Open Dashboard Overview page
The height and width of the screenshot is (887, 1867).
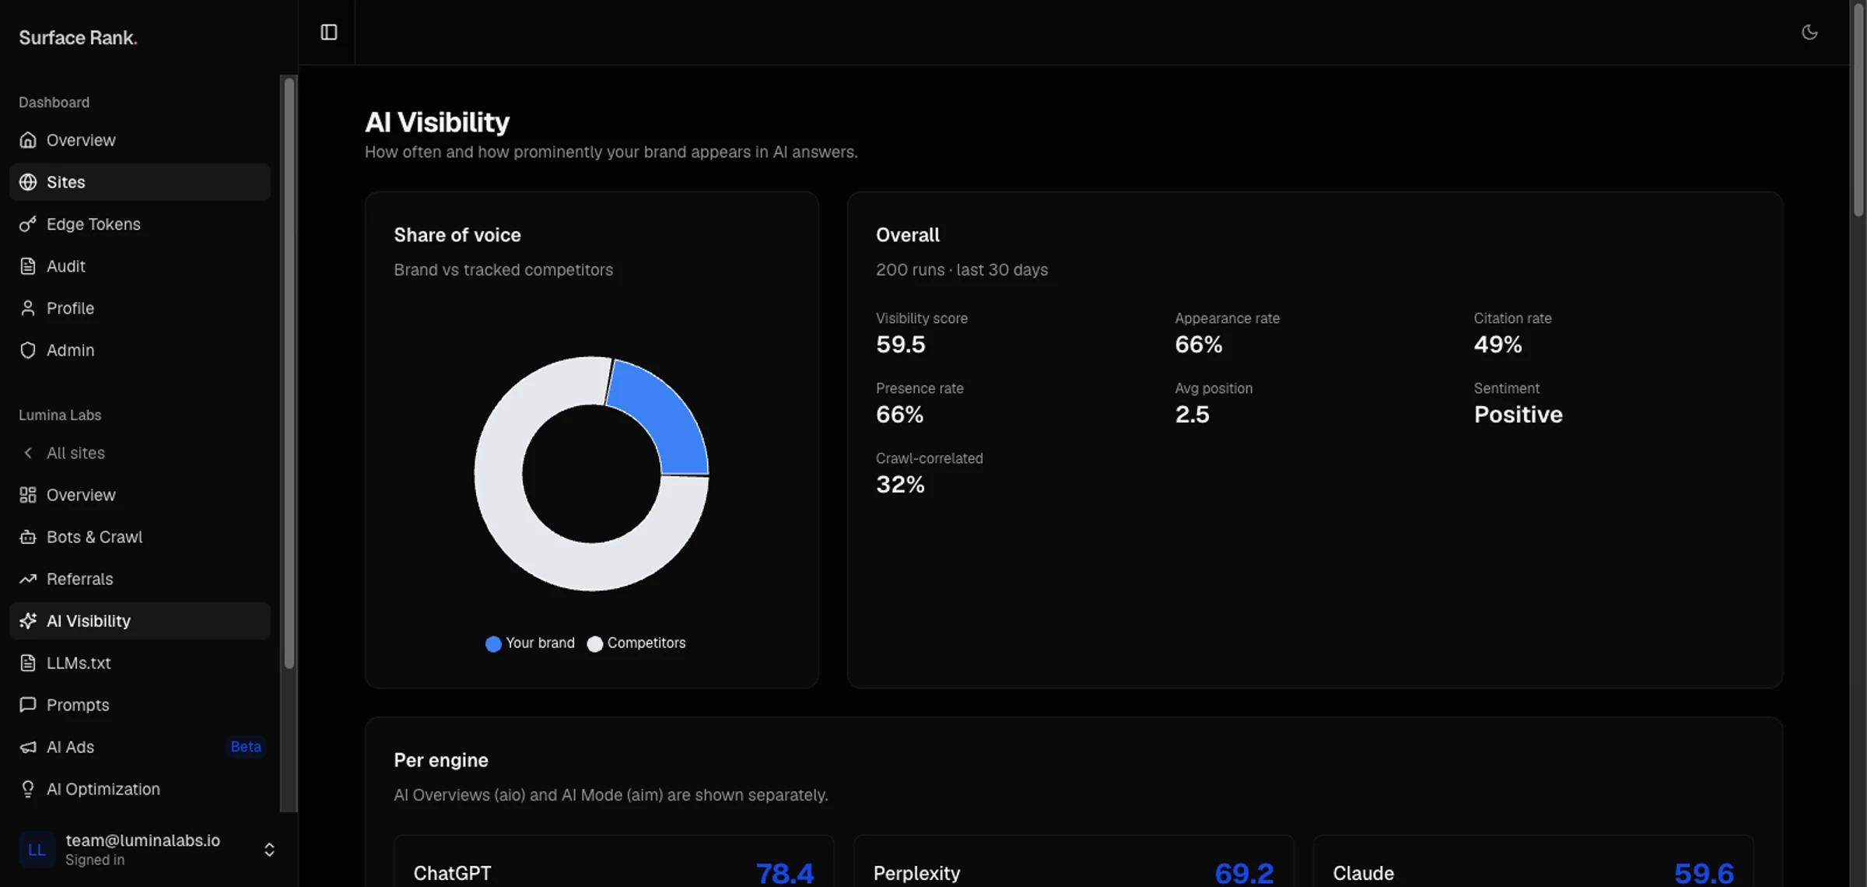[x=140, y=140]
